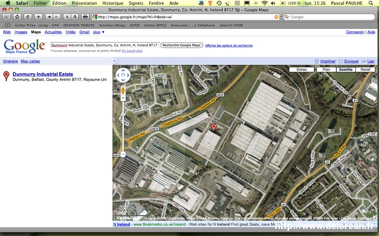Pan the map down with the bottom arrow
This screenshot has width=379, height=236.
(123, 80)
